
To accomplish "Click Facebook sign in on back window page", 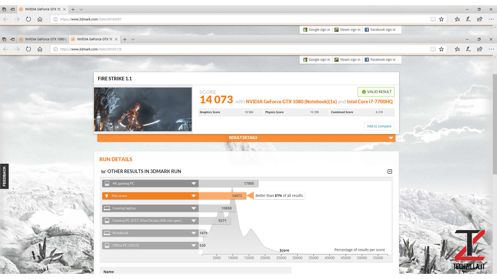I will 380,30.
